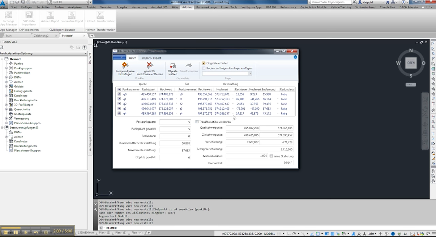
Task: Click Objekte wählen icon
Action: point(173,66)
